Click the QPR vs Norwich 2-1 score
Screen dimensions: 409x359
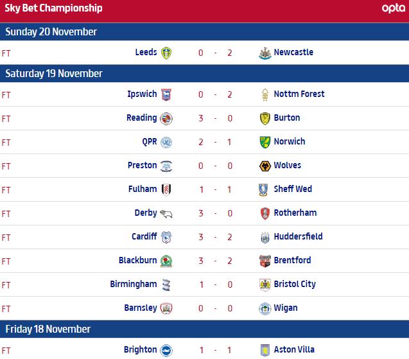(x=215, y=142)
